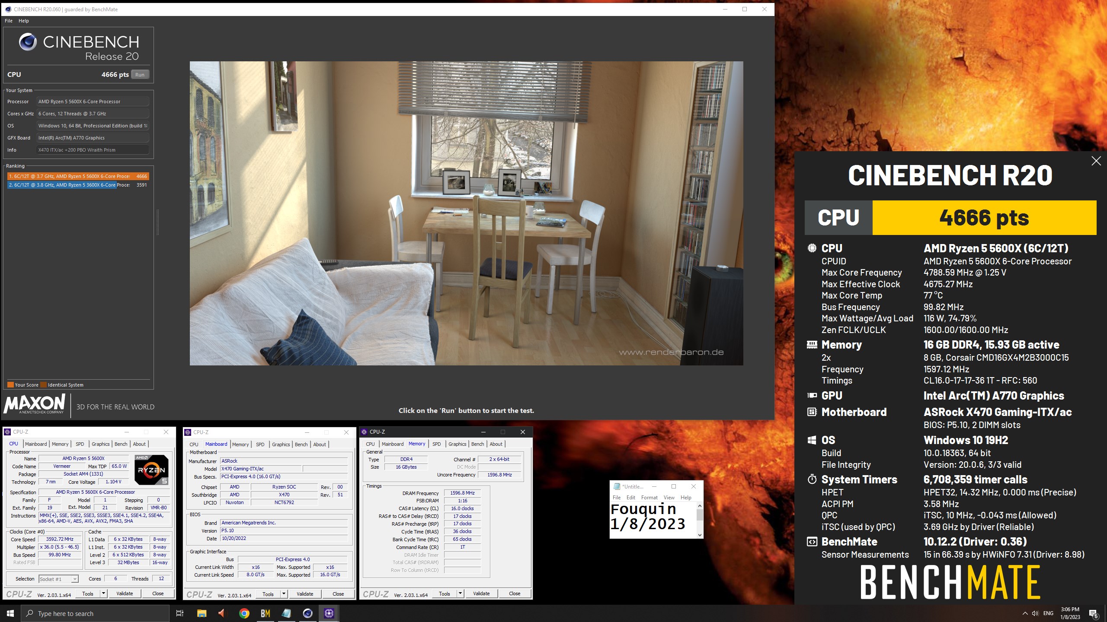Switch to Cinebench from the taskbar
Image resolution: width=1107 pixels, height=622 pixels.
[x=307, y=613]
